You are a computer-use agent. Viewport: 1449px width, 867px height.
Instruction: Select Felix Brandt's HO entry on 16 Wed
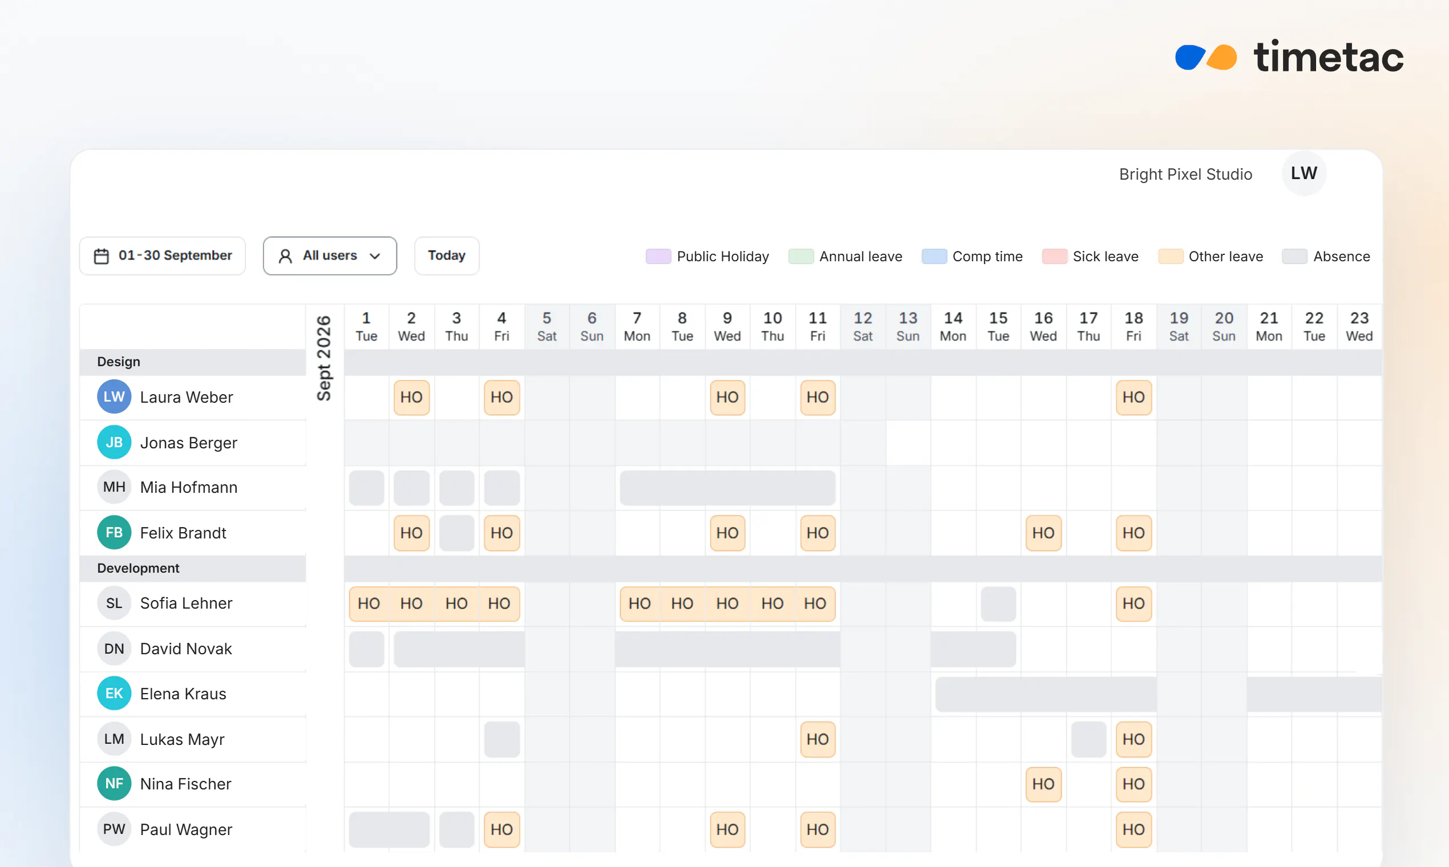tap(1043, 533)
